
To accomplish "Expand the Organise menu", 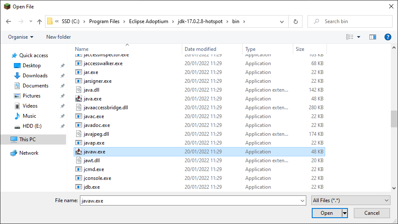I will (x=21, y=37).
